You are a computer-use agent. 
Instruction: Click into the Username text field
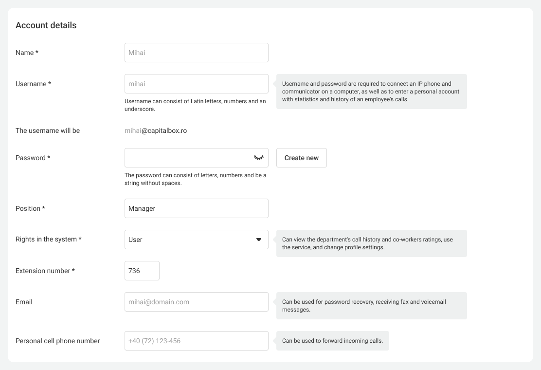tap(196, 84)
